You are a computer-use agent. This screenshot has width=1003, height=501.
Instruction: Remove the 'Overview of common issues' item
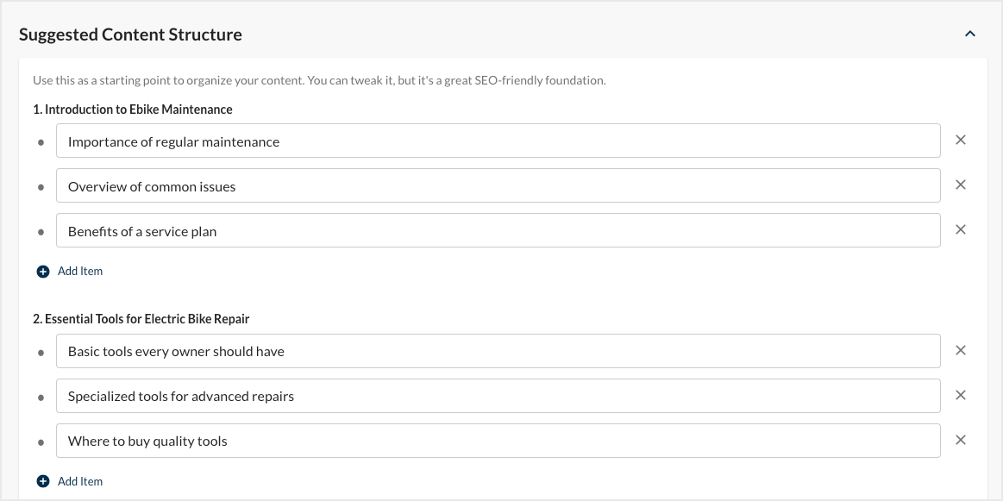(x=961, y=185)
